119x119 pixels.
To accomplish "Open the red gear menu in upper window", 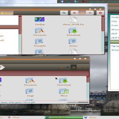I will 100,13.
